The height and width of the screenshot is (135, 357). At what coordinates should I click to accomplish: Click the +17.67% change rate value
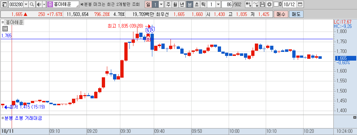tap(55, 14)
